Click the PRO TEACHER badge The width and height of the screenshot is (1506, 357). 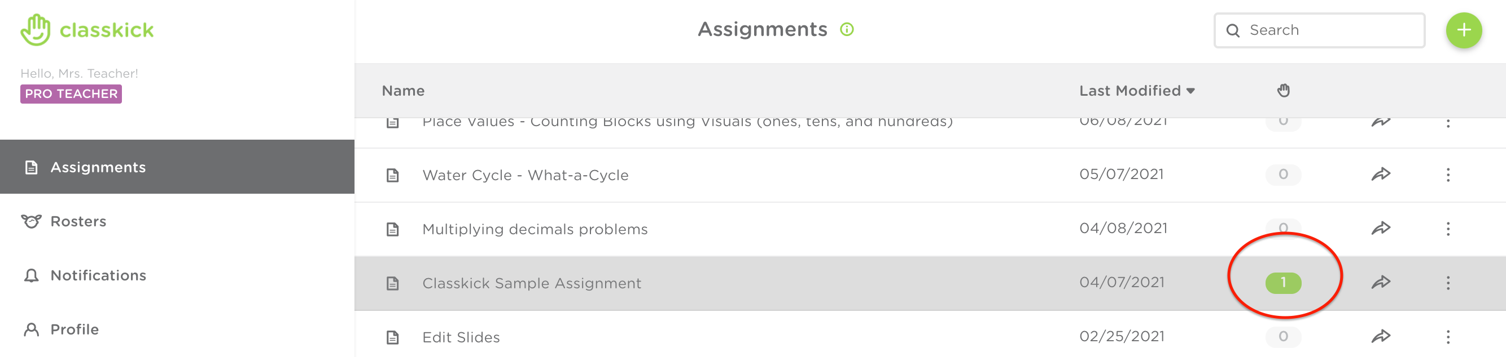(x=71, y=94)
